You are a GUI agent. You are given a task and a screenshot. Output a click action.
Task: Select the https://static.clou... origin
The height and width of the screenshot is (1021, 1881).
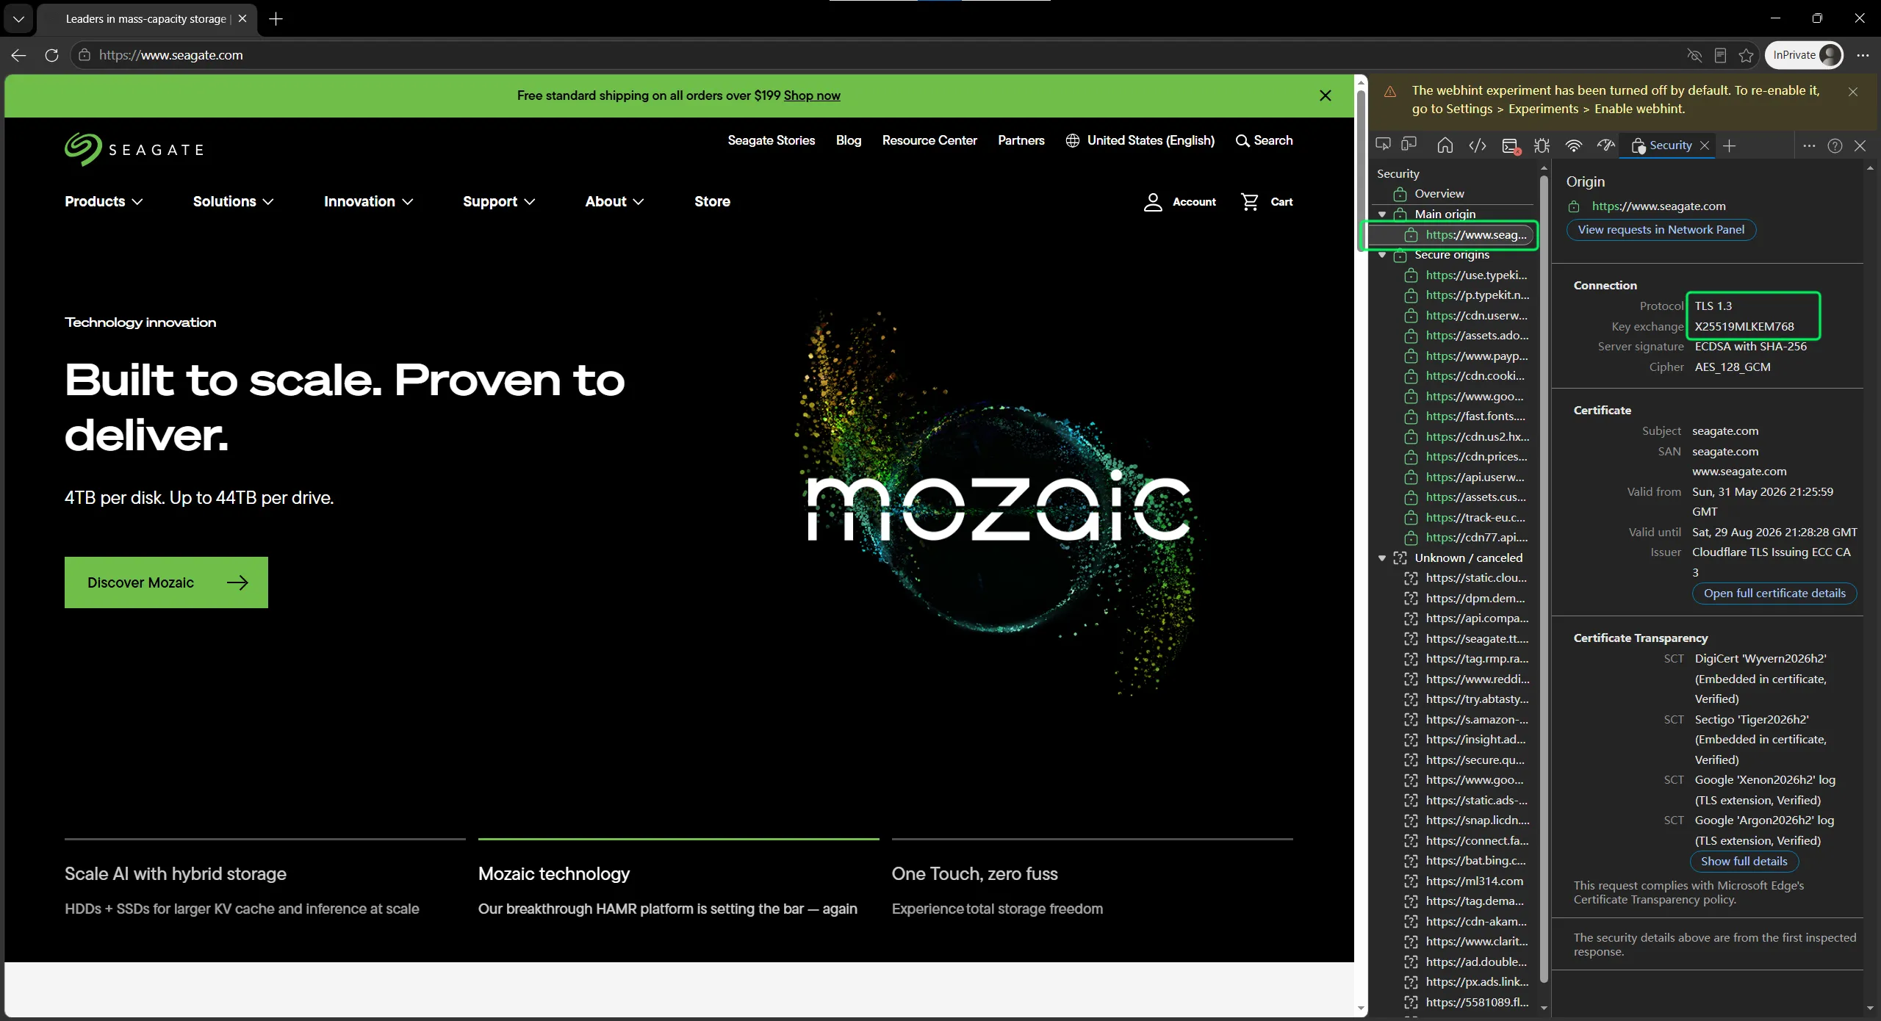[1476, 578]
